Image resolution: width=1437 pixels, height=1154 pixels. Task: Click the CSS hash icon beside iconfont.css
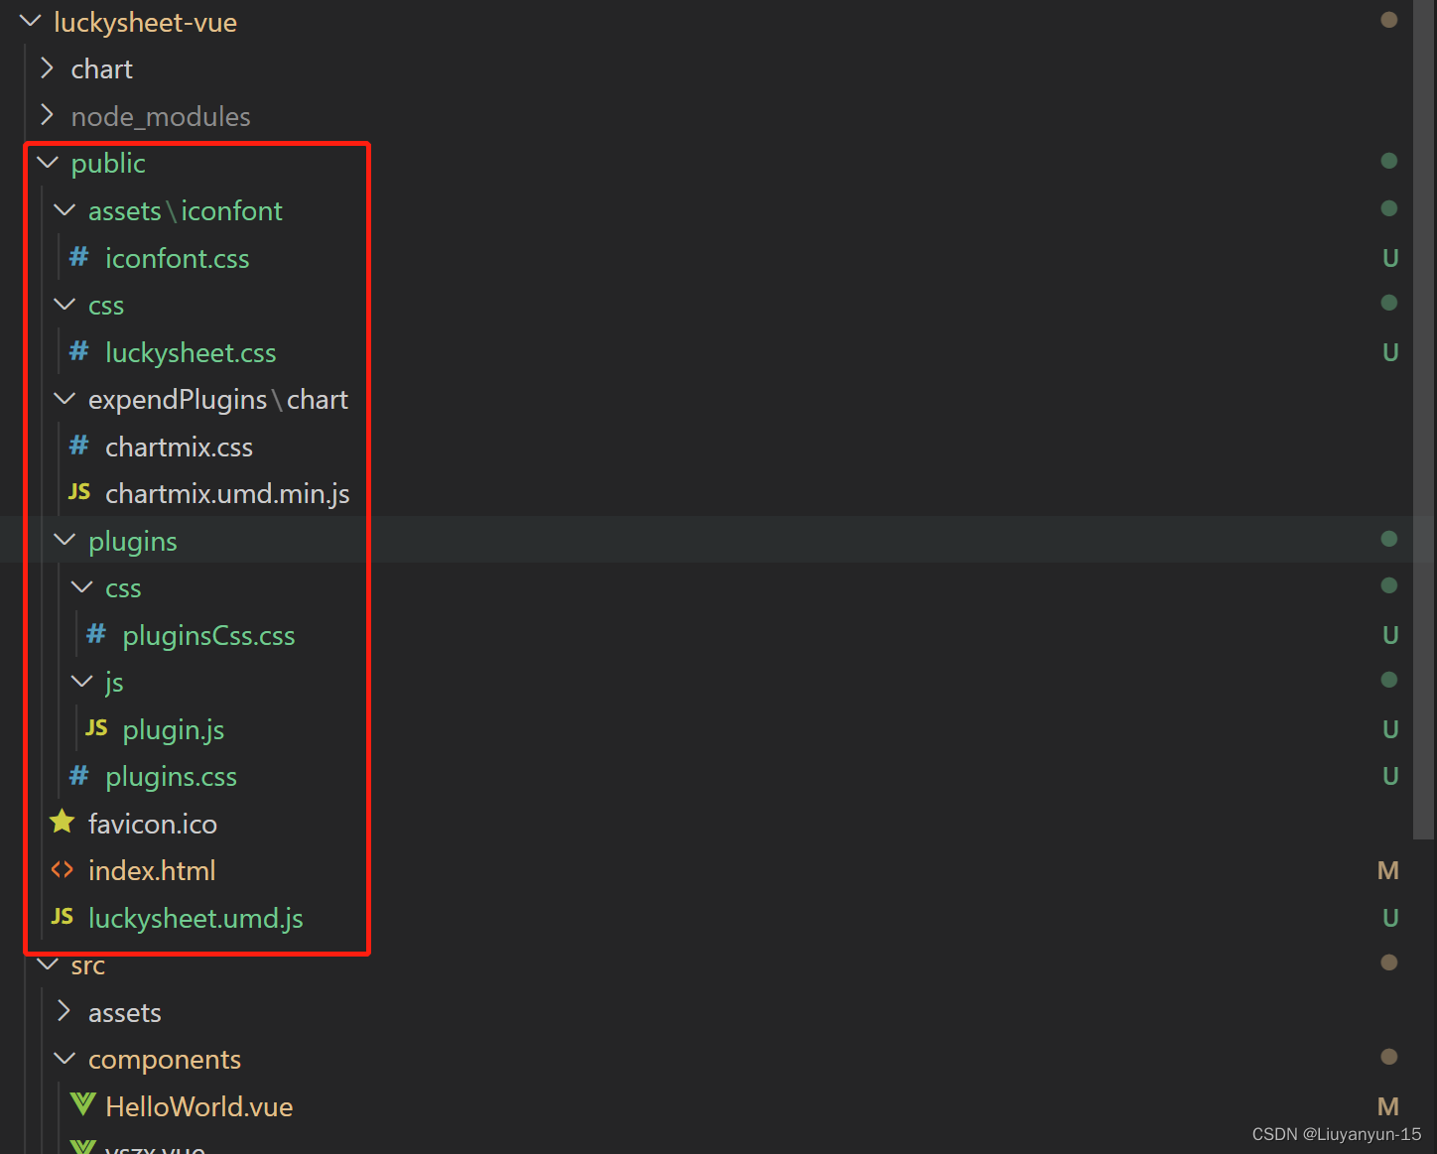pos(78,258)
